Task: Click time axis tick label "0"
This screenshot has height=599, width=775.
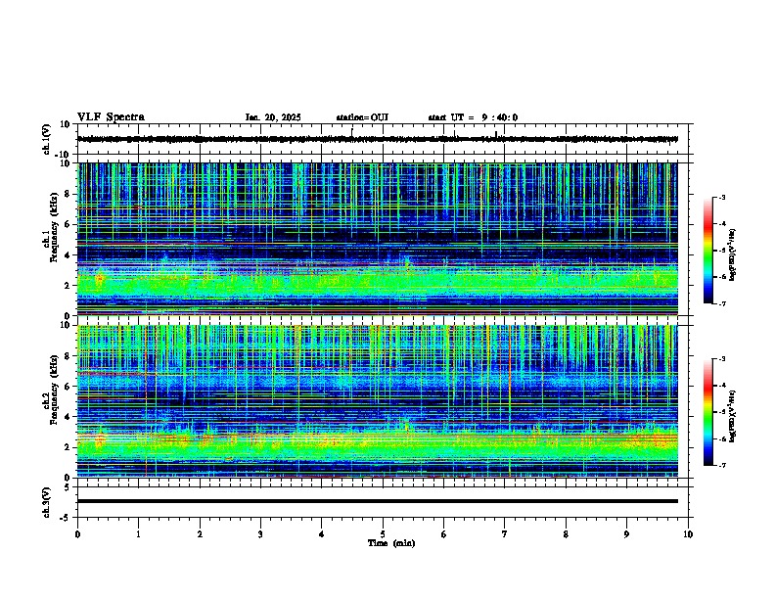Action: point(77,534)
